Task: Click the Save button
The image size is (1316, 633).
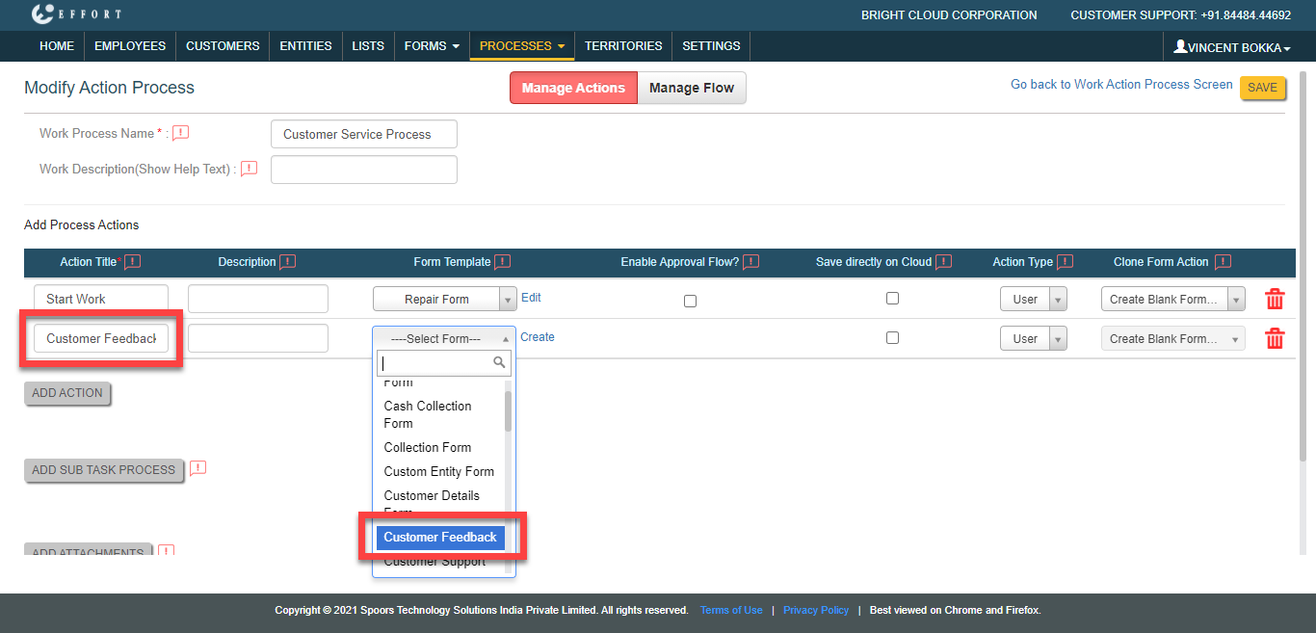Action: coord(1262,88)
